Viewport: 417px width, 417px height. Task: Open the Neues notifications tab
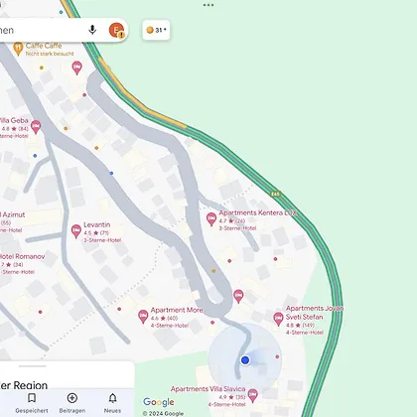pos(112,403)
